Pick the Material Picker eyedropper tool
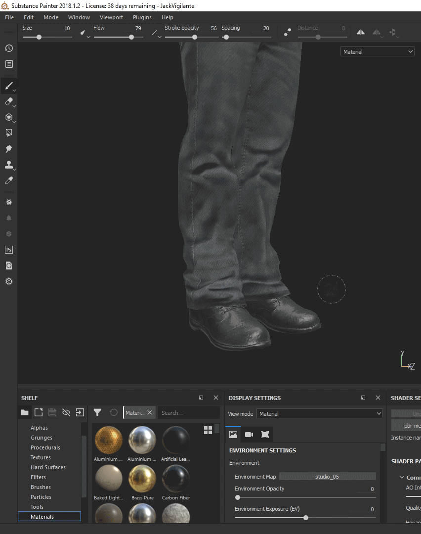The image size is (421, 534). click(8, 180)
